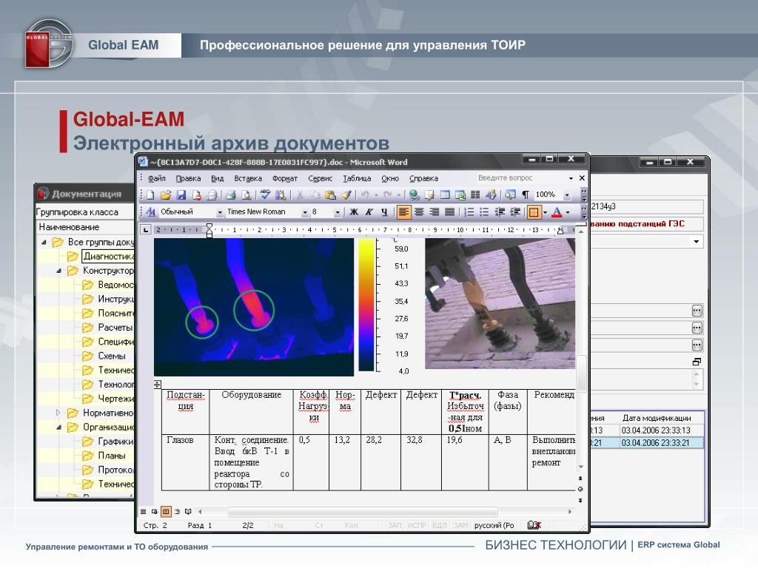This screenshot has height=568, width=758.
Task: Open the Print Preview tool
Action: (245, 195)
